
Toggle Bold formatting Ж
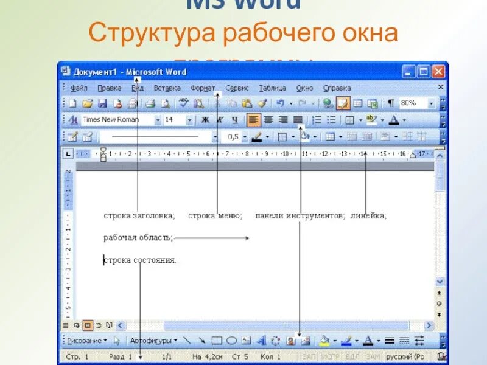[205, 120]
